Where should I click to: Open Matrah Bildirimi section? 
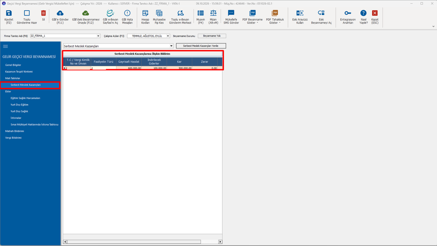click(x=15, y=131)
